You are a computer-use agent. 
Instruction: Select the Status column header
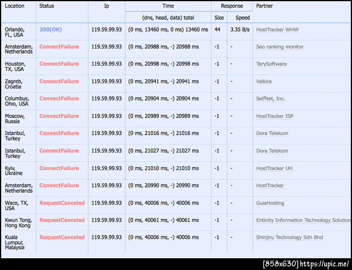click(46, 6)
